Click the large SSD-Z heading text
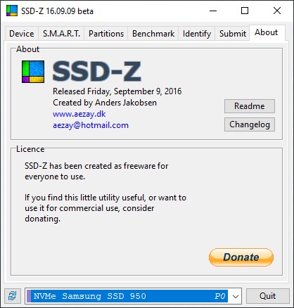Viewport: 294px width, 308px height. (96, 72)
